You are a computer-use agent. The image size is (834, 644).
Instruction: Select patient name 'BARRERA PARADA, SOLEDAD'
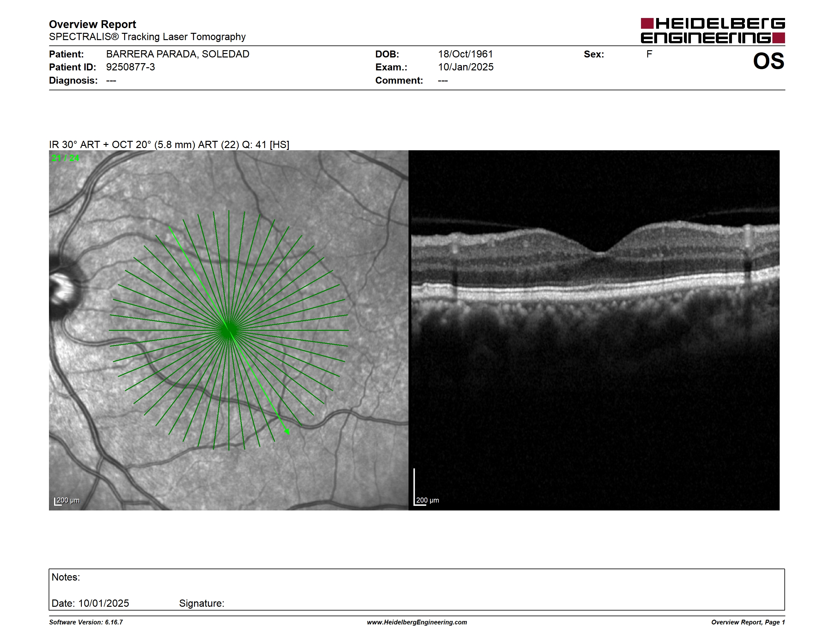click(x=178, y=54)
